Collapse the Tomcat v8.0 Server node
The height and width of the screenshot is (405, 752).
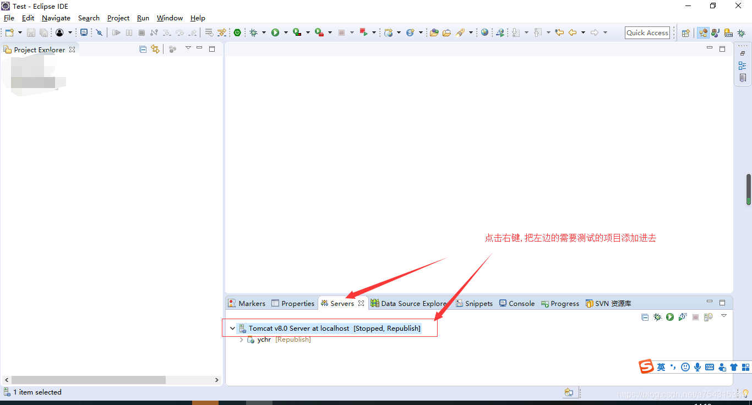point(232,329)
